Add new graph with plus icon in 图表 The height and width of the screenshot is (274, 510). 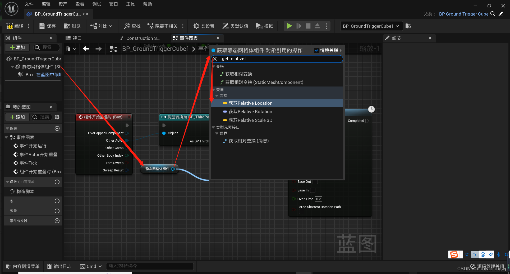57,128
